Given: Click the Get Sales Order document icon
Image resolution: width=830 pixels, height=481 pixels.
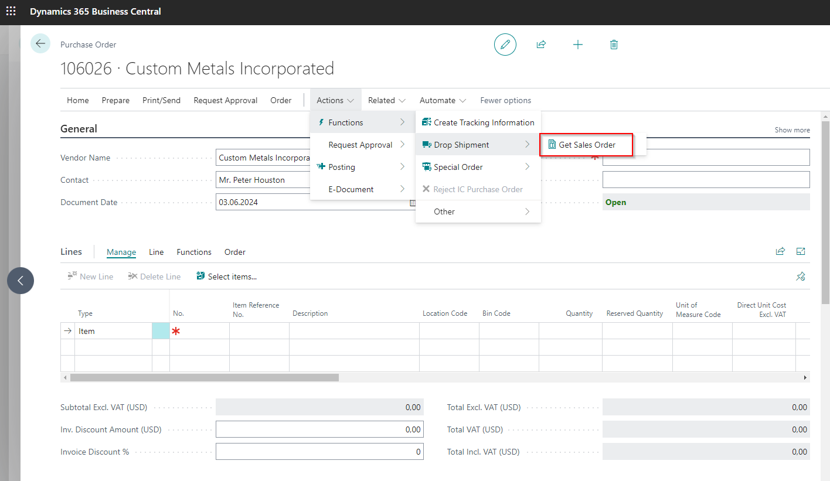Looking at the screenshot, I should (552, 145).
